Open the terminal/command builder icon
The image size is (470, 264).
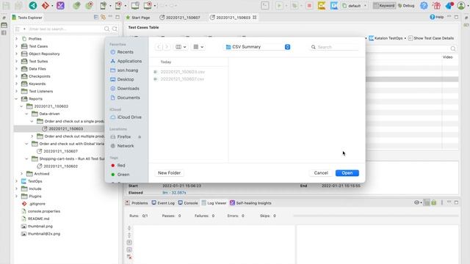pos(265,5)
